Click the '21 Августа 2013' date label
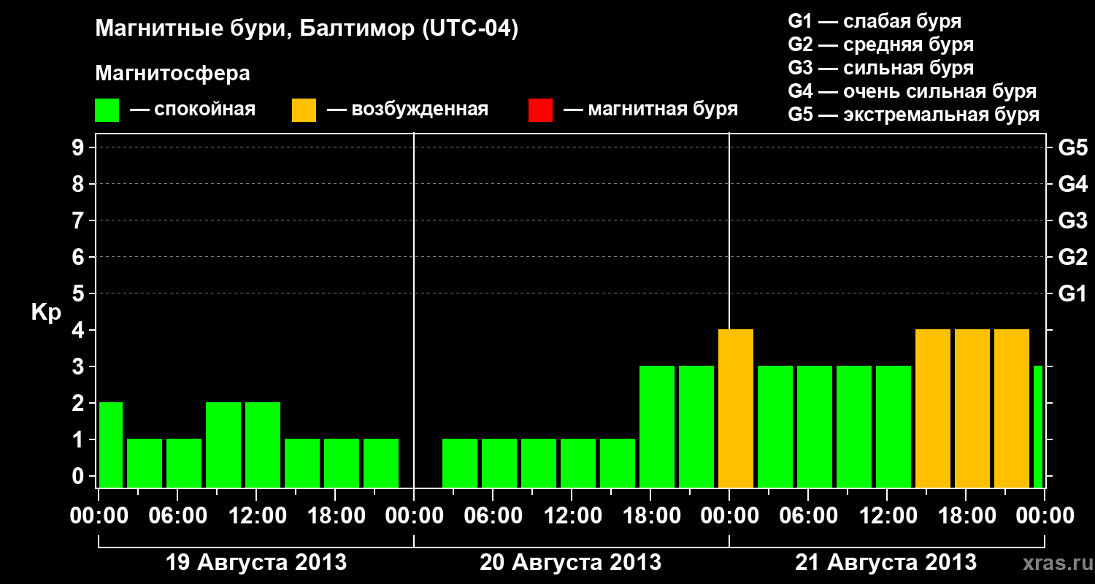 (x=886, y=563)
